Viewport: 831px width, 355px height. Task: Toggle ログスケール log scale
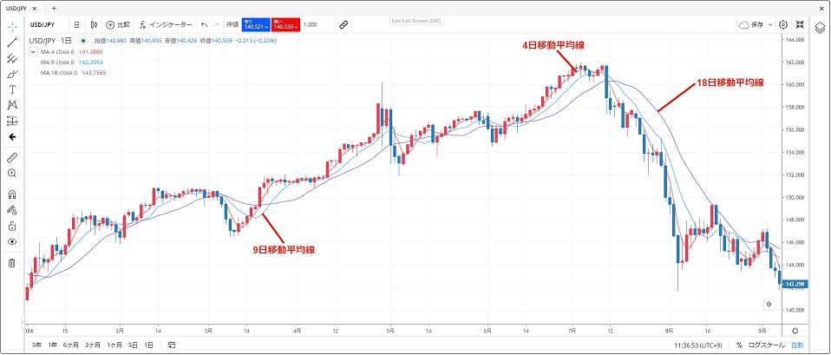[766, 345]
